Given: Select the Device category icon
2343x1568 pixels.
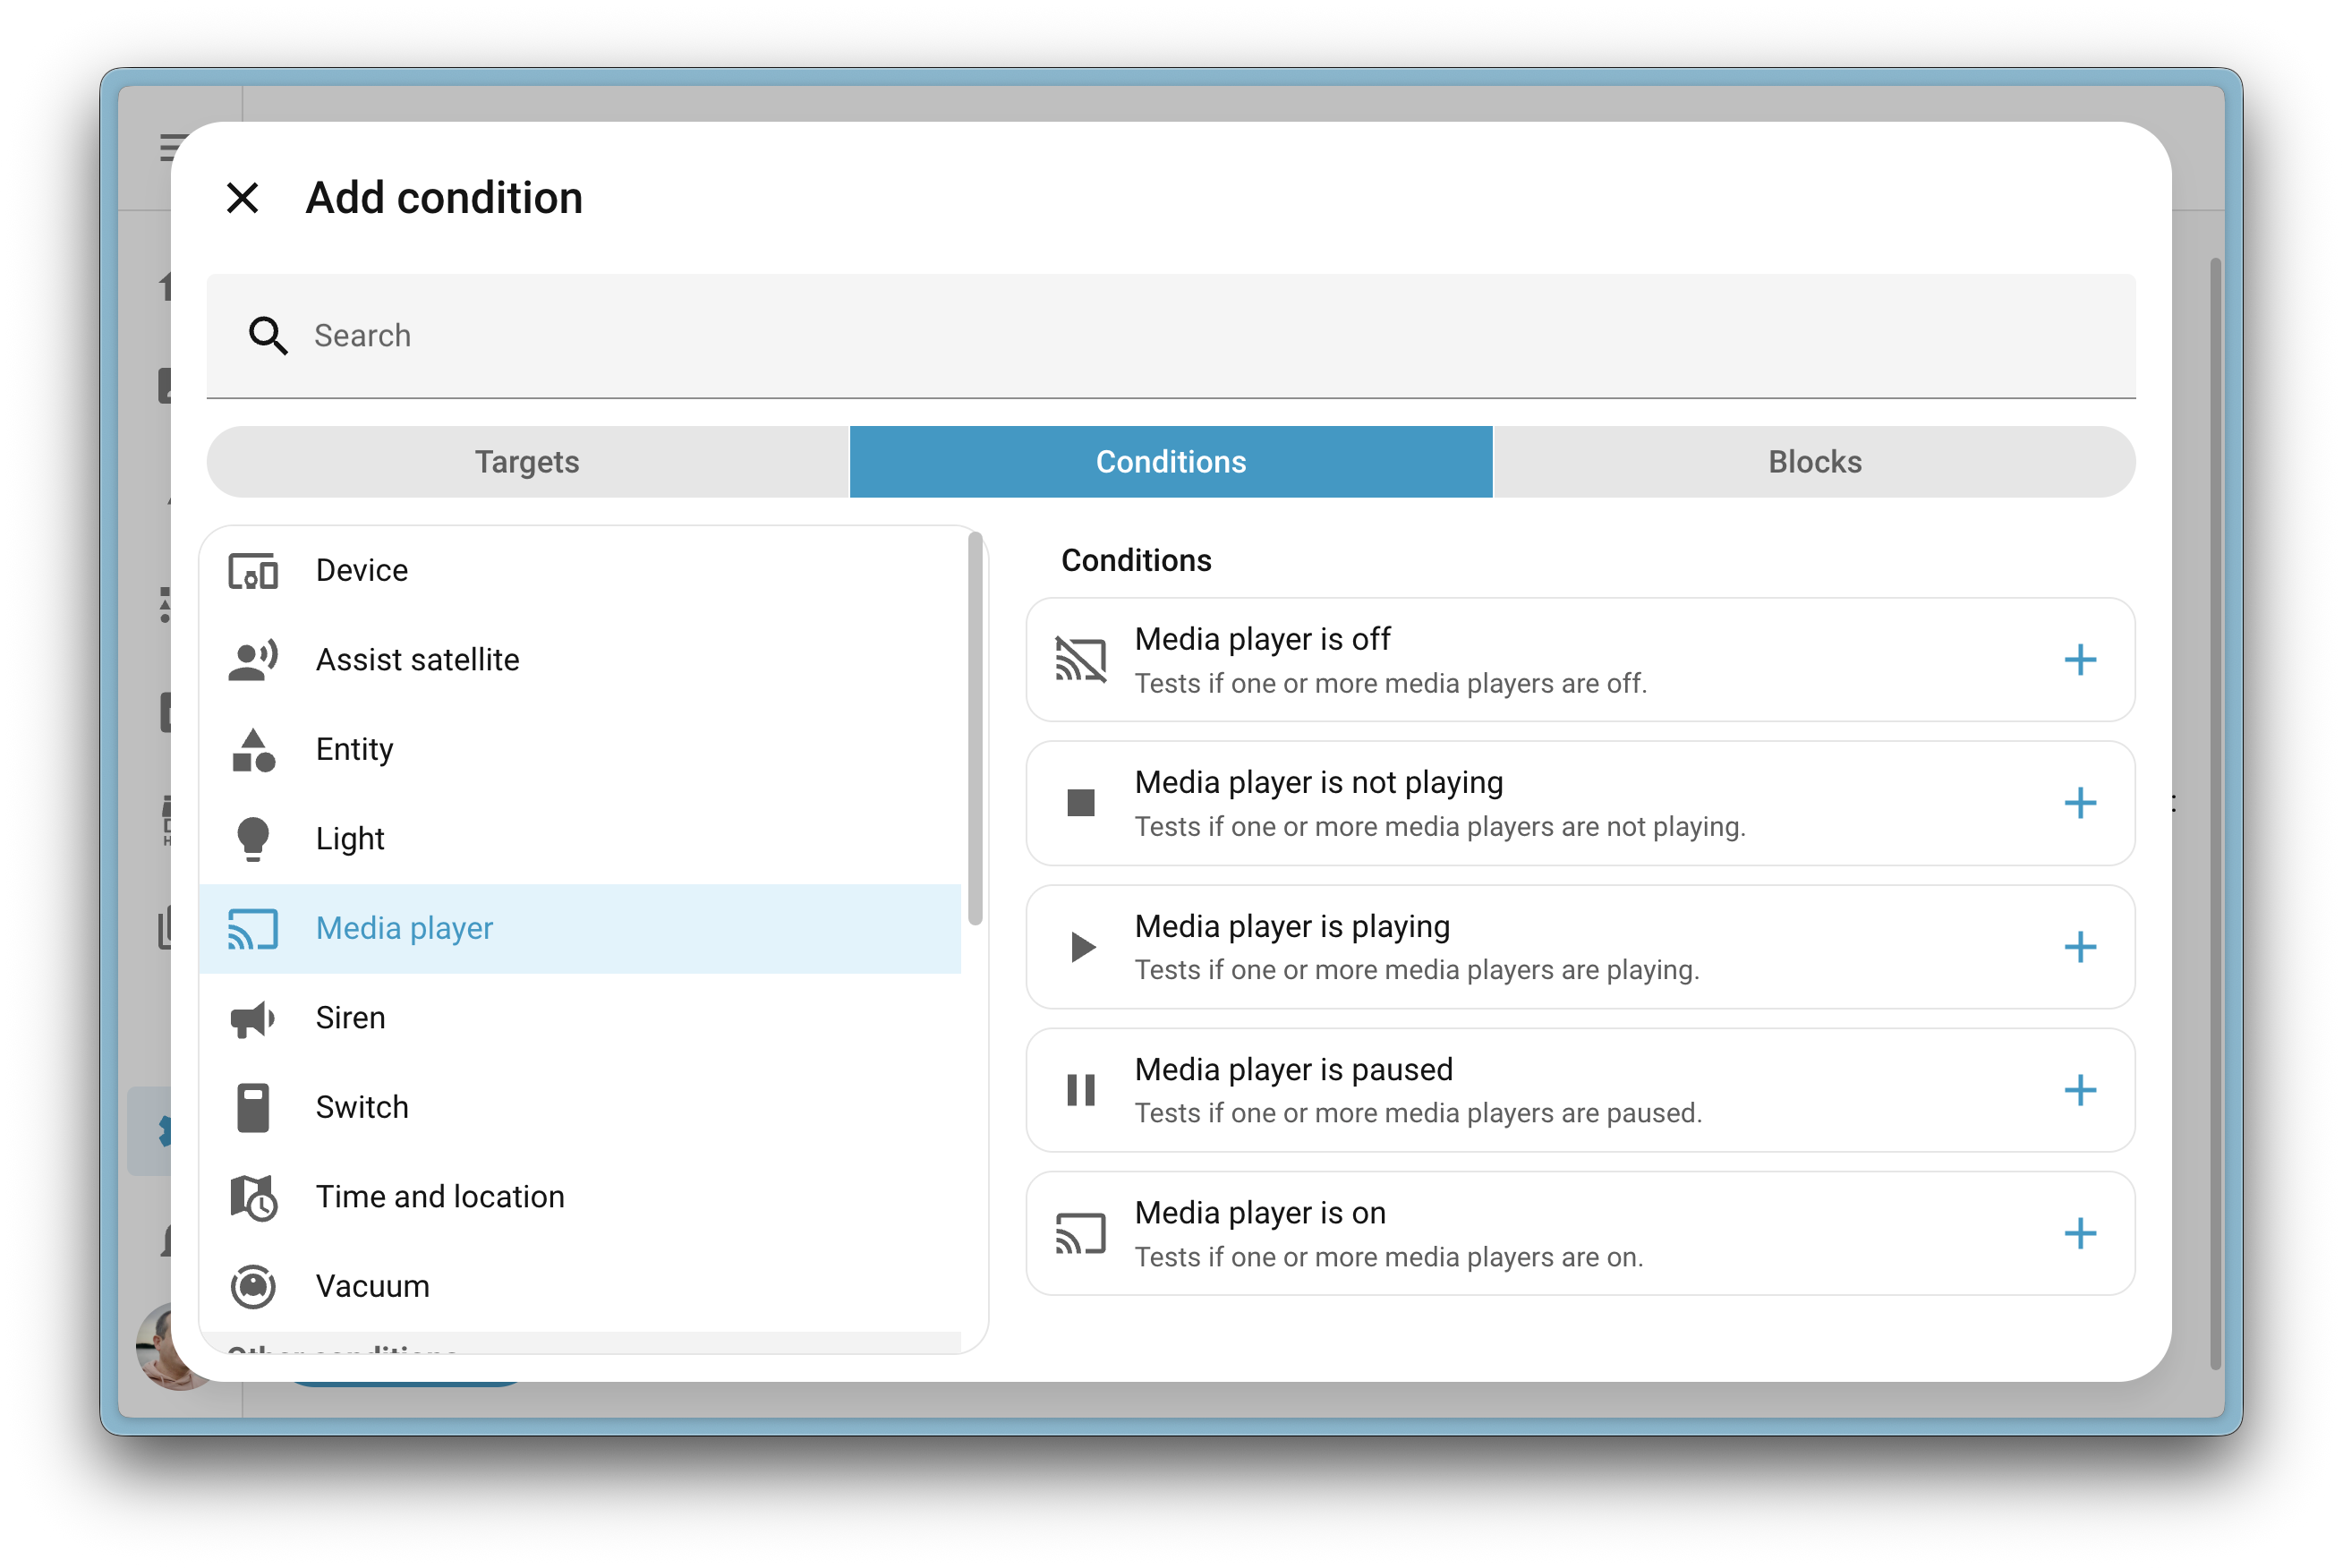Looking at the screenshot, I should tap(253, 570).
